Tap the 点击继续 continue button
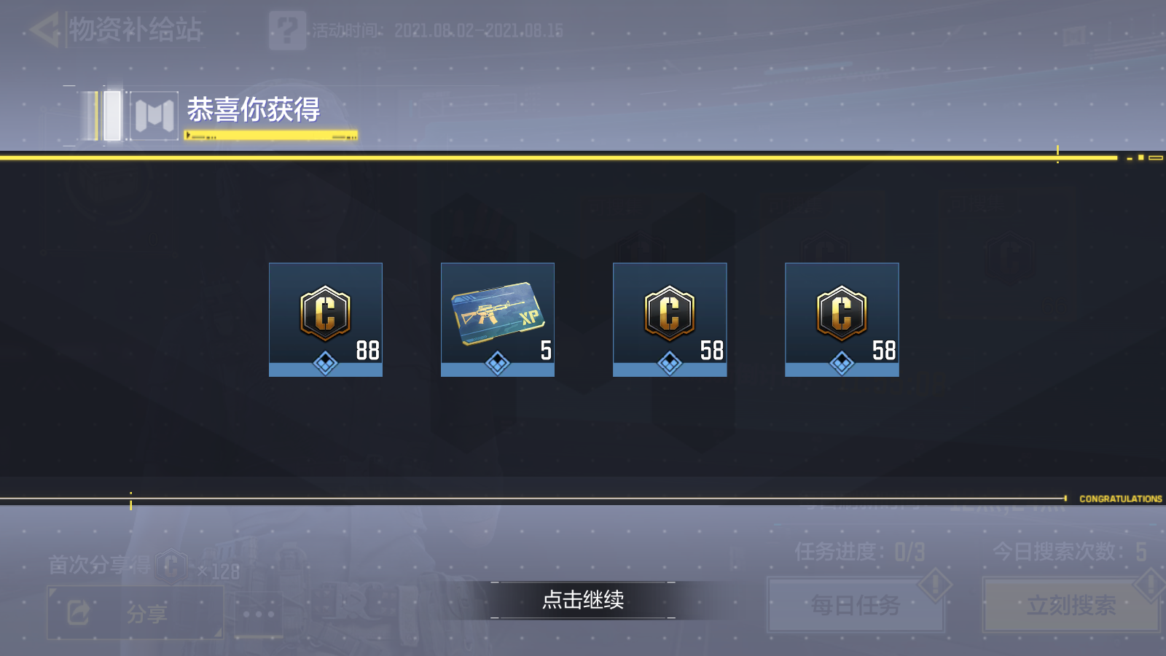Viewport: 1166px width, 656px height. click(583, 600)
